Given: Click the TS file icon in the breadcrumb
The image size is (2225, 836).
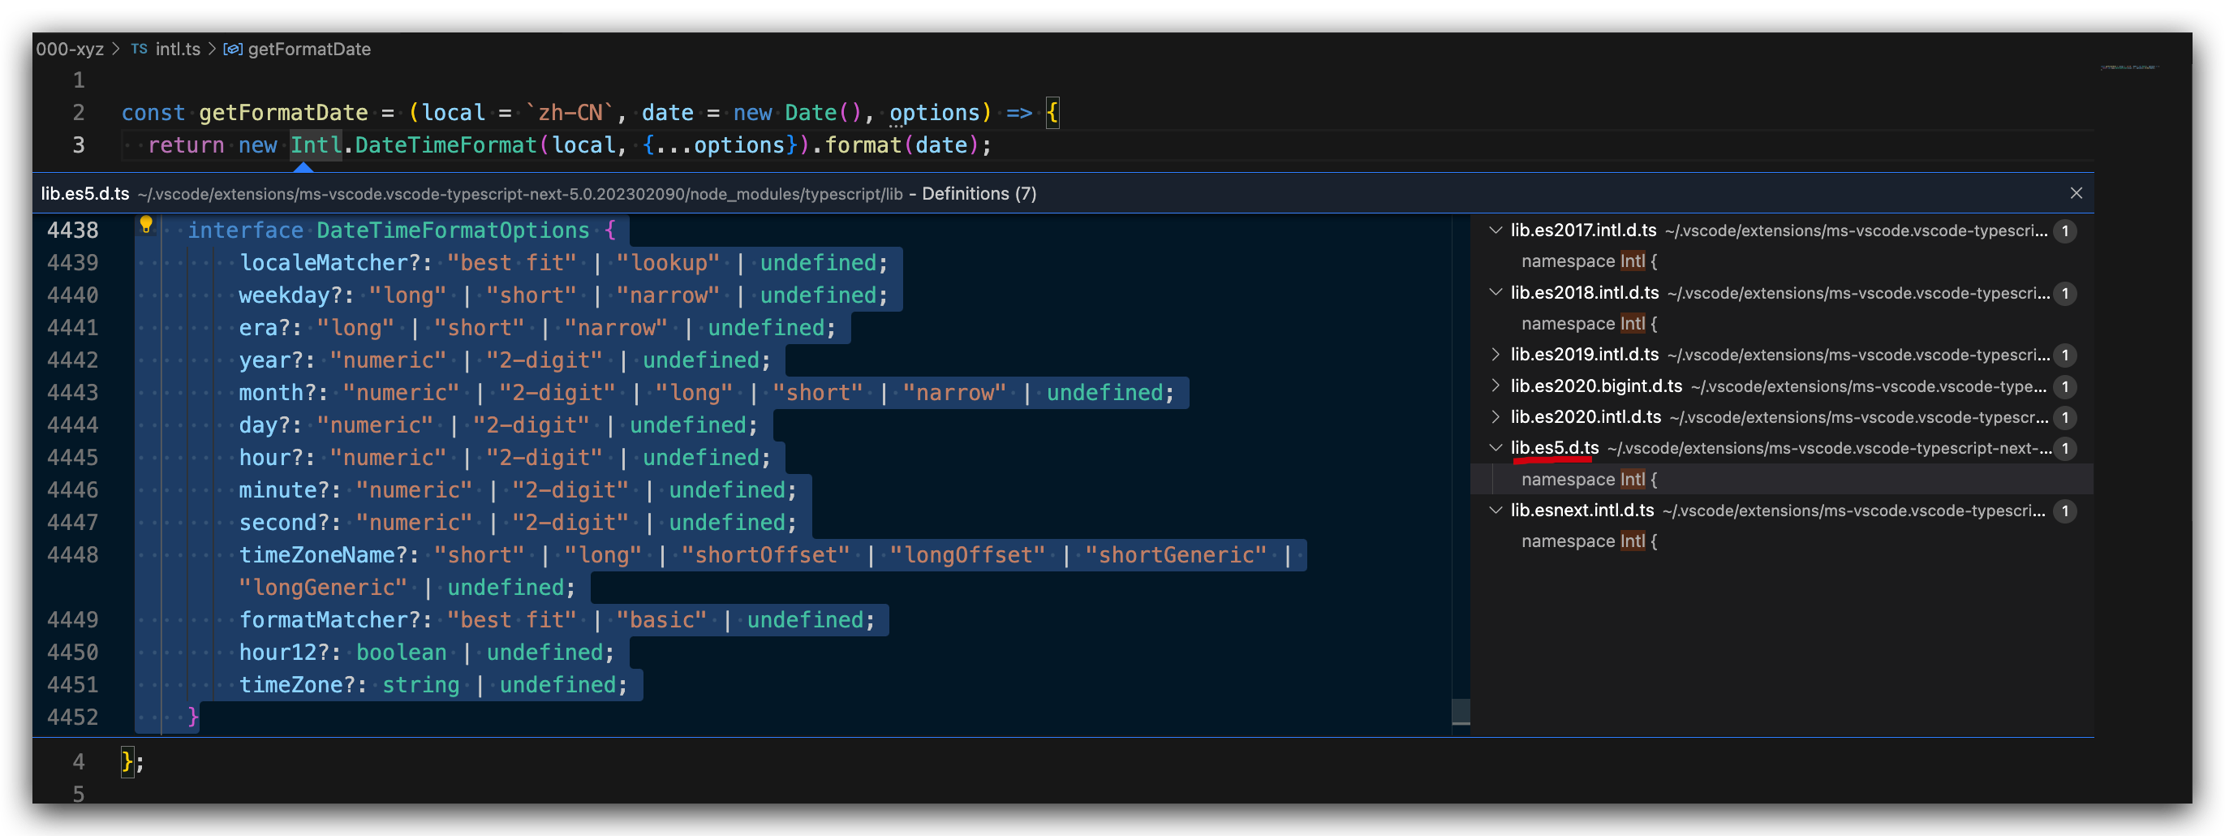Looking at the screenshot, I should 139,50.
